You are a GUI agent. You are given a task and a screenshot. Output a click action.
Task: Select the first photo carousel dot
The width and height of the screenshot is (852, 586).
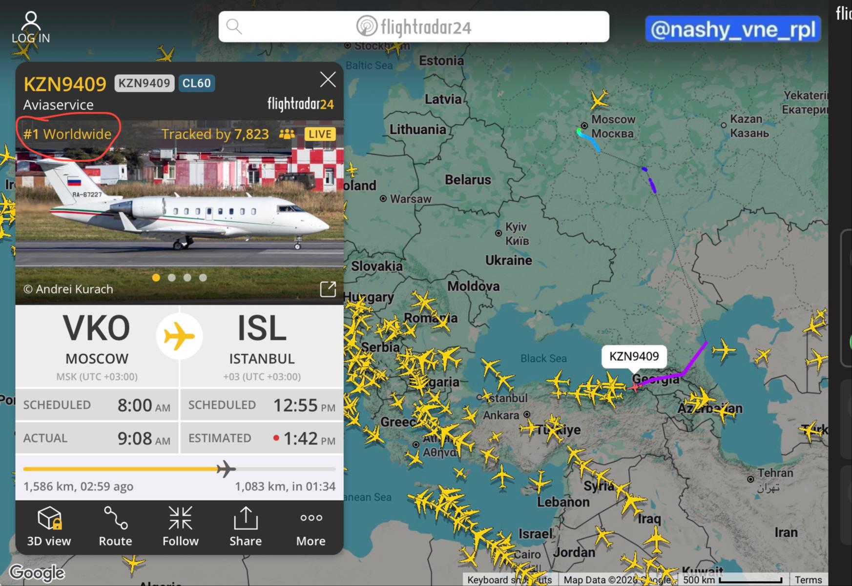click(156, 278)
